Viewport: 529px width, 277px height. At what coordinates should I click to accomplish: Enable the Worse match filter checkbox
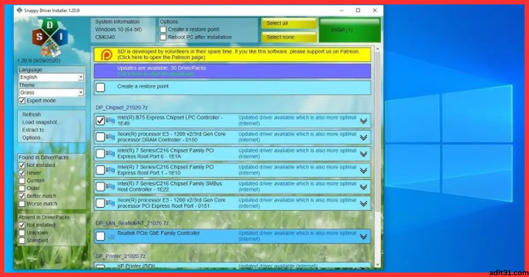[x=22, y=204]
